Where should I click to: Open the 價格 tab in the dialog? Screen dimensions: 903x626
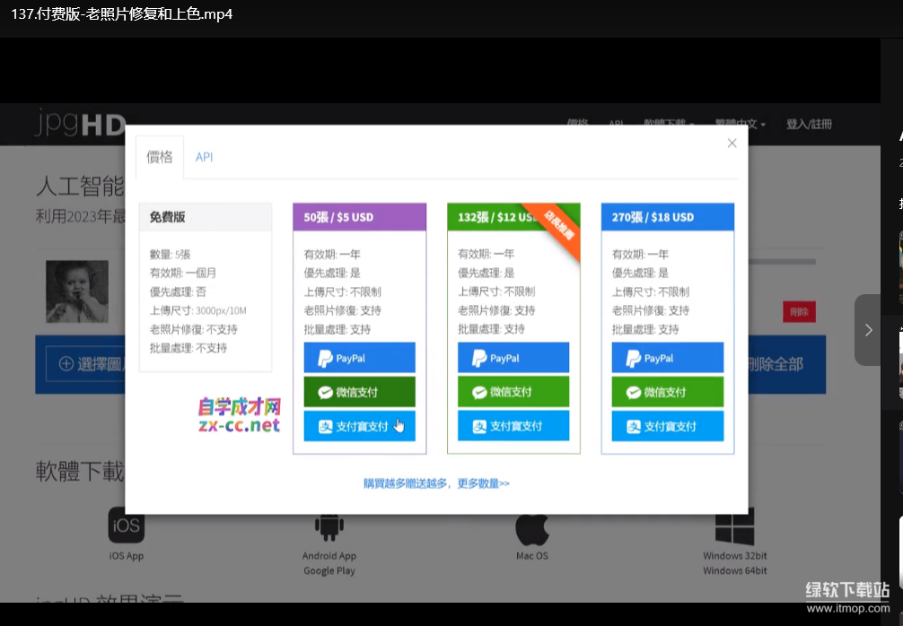(x=160, y=157)
